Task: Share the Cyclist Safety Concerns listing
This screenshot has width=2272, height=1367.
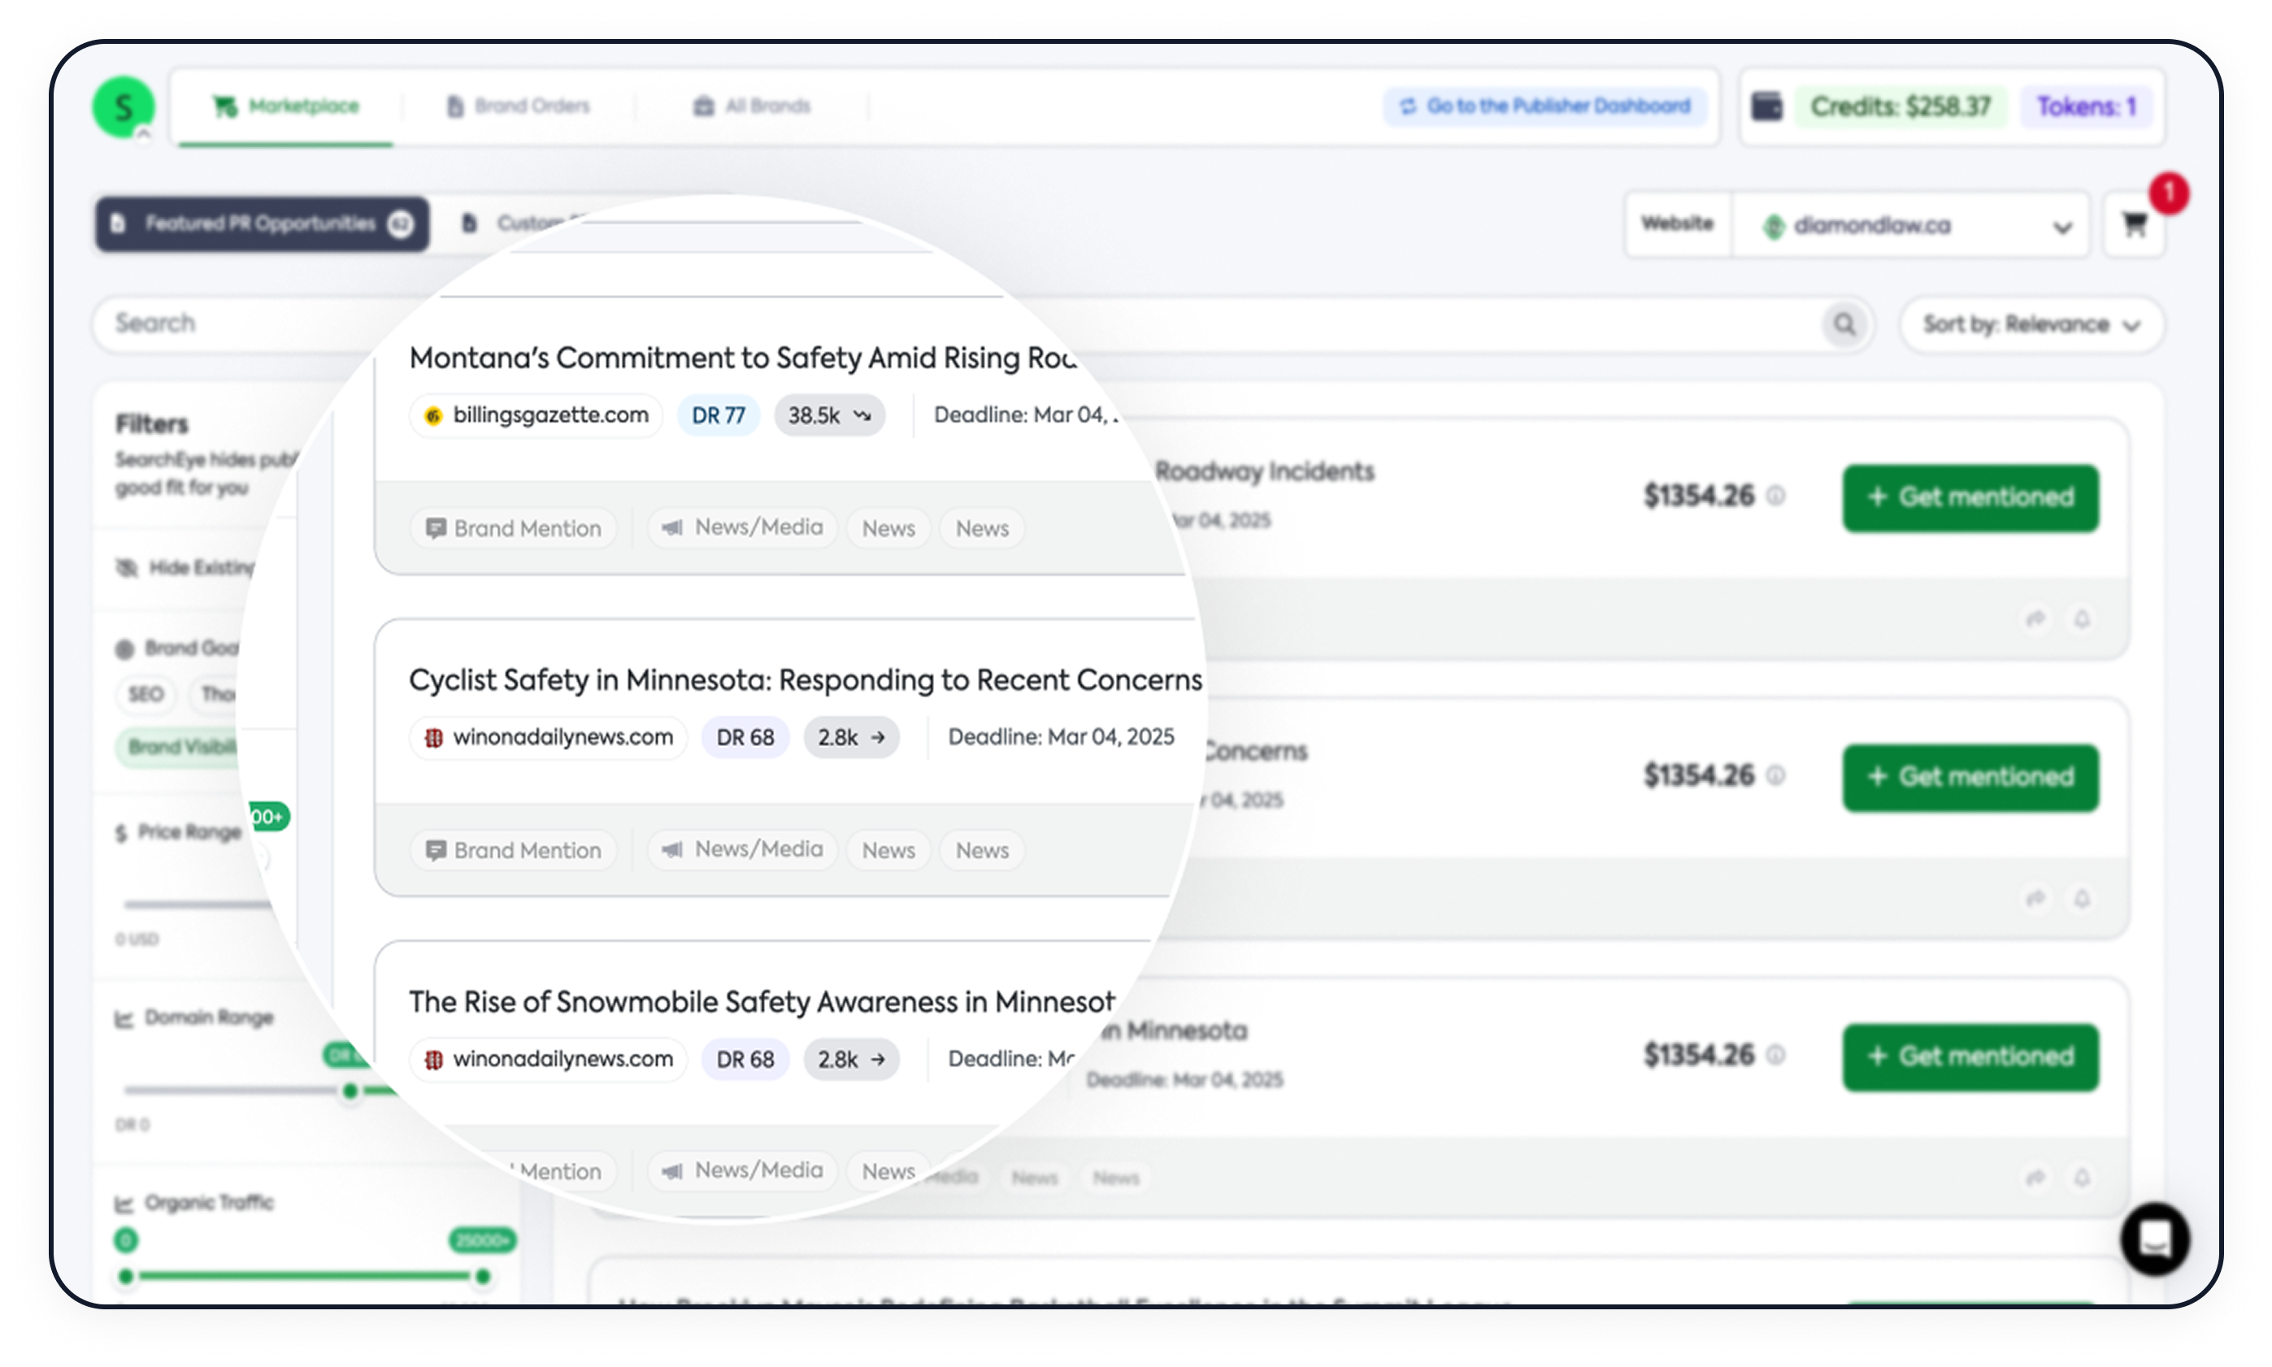Action: [2035, 897]
